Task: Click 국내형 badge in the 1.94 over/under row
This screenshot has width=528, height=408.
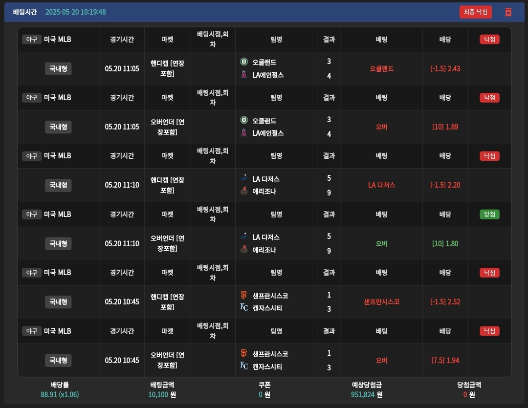Action: click(x=58, y=360)
